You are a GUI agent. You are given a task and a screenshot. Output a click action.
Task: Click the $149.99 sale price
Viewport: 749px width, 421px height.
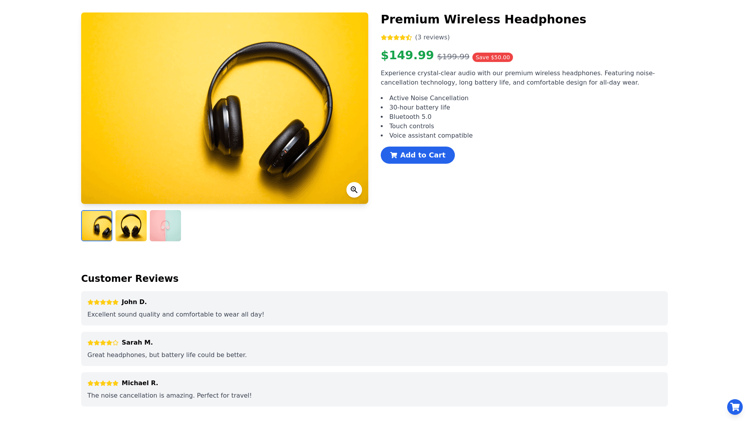point(407,55)
